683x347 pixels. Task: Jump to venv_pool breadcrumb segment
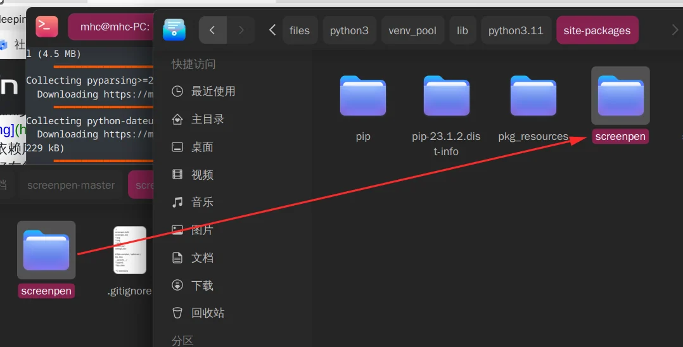point(412,30)
